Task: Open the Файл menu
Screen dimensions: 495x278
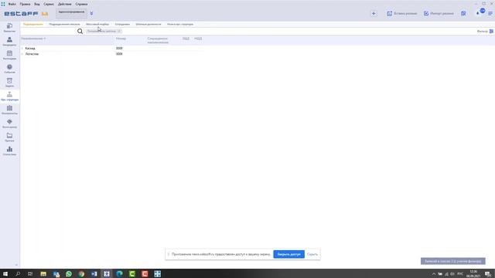Action: tap(12, 4)
